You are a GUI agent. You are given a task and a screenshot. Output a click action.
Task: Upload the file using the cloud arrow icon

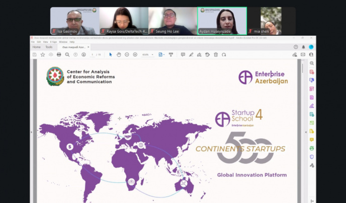click(51, 55)
